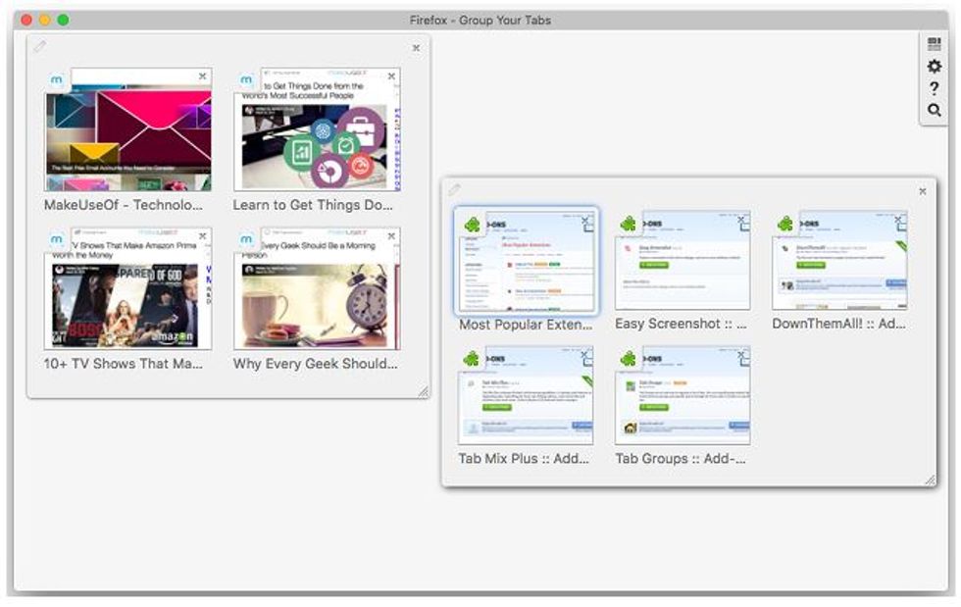Open the 'Easy Screenshot' tab thumbnail
Image resolution: width=961 pixels, height=607 pixels.
click(682, 261)
